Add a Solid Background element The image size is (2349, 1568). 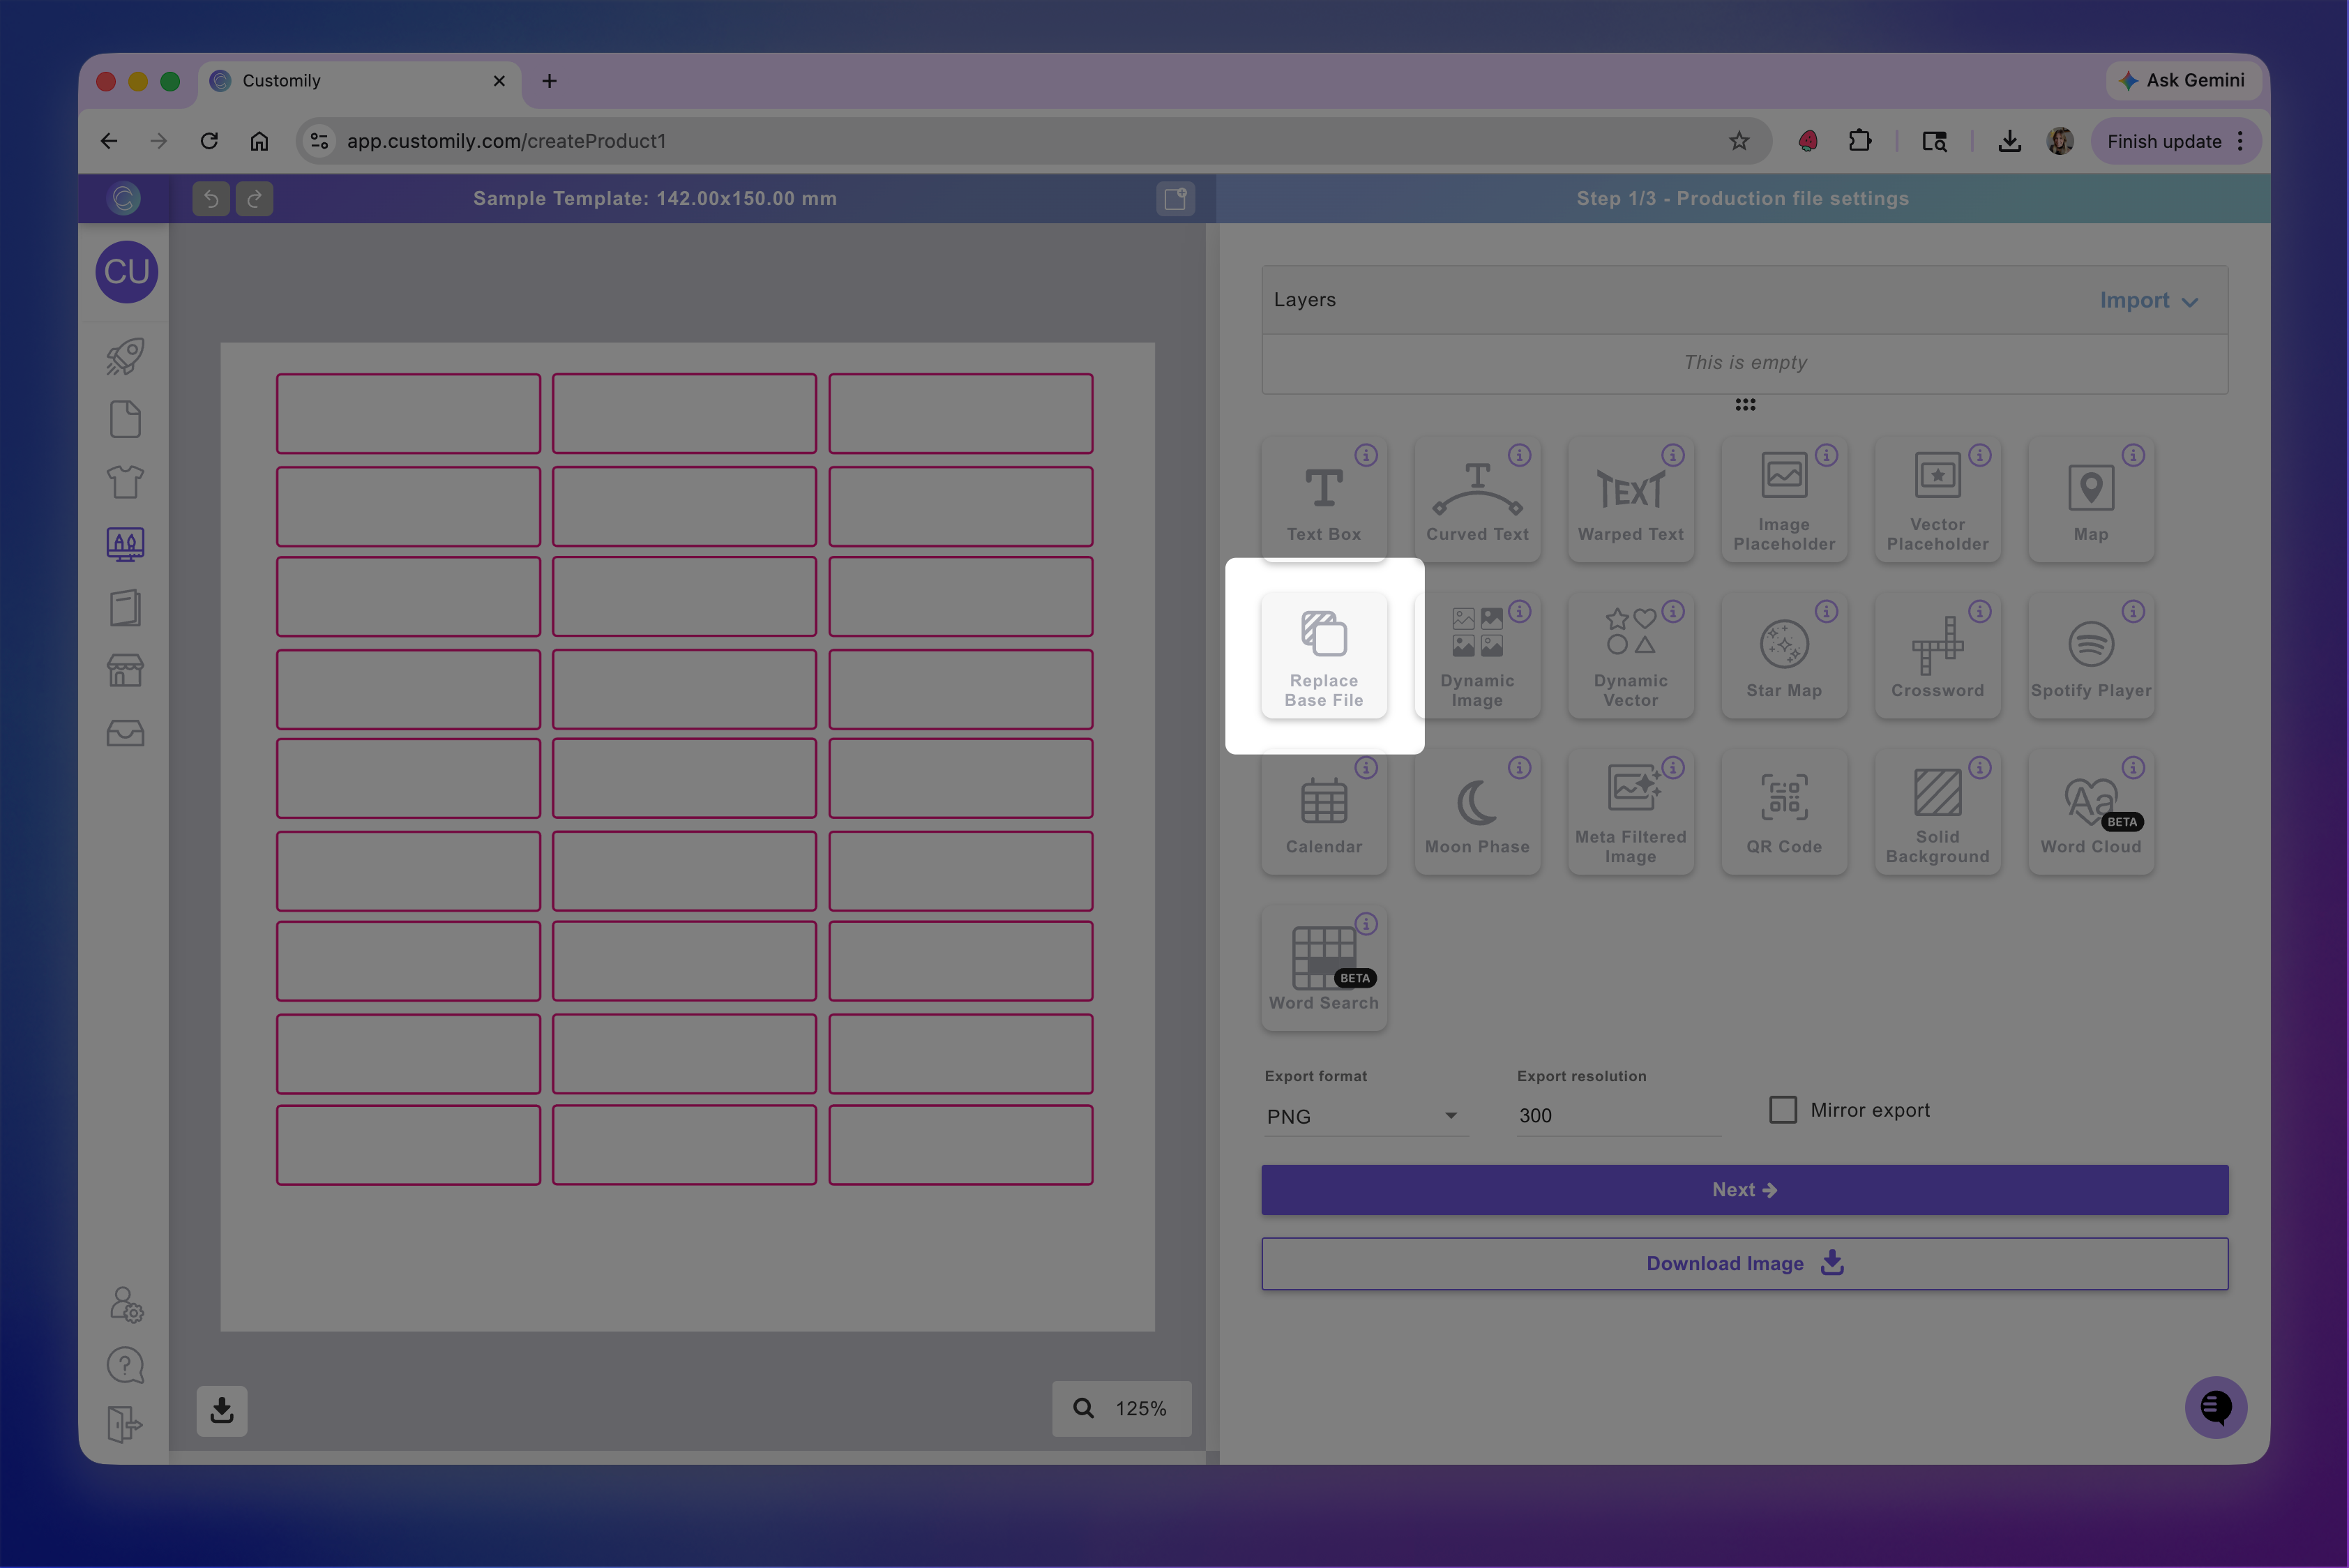[x=1937, y=812]
